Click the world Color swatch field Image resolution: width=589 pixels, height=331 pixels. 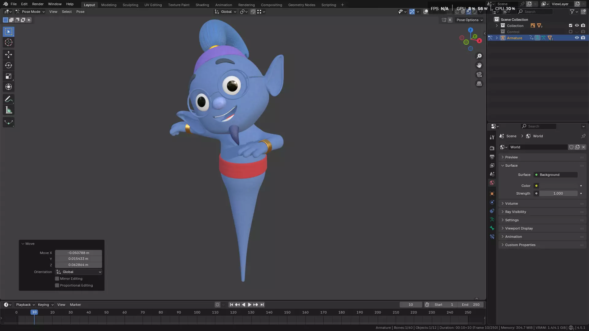(559, 186)
